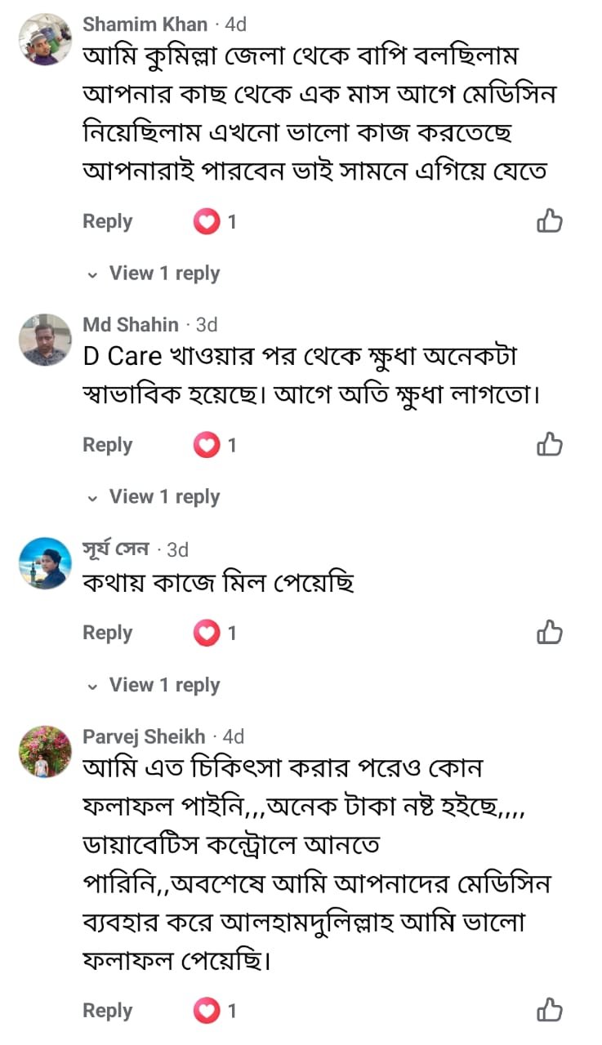602x1045 pixels.
Task: Open Shamim Khan's profile picture
Action: tap(45, 39)
